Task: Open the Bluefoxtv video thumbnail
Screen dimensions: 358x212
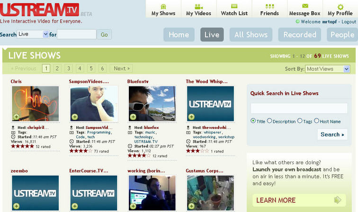Action: pyautogui.click(x=152, y=103)
